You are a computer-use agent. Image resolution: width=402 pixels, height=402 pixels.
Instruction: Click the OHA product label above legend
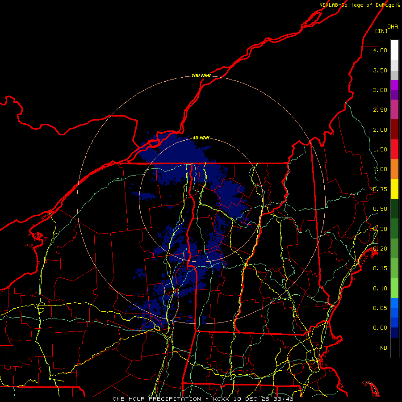(393, 26)
